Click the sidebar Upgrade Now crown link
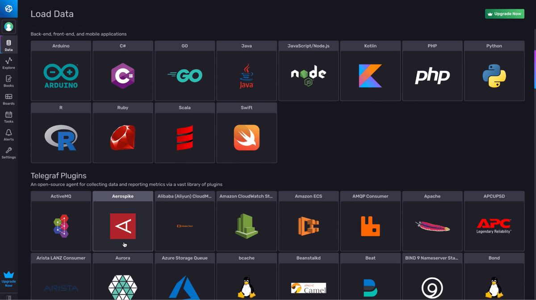536x300 pixels. [x=8, y=279]
